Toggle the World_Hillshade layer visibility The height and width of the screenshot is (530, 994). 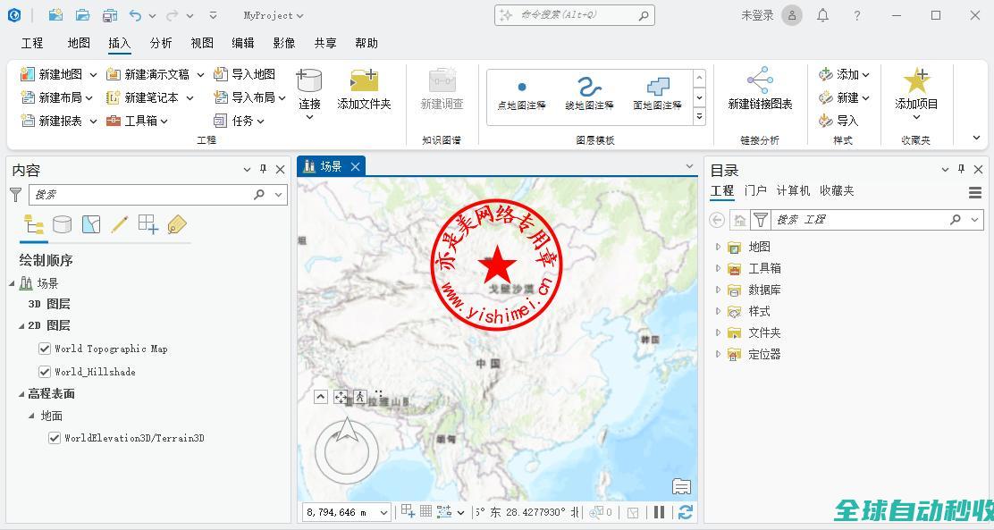(x=45, y=372)
